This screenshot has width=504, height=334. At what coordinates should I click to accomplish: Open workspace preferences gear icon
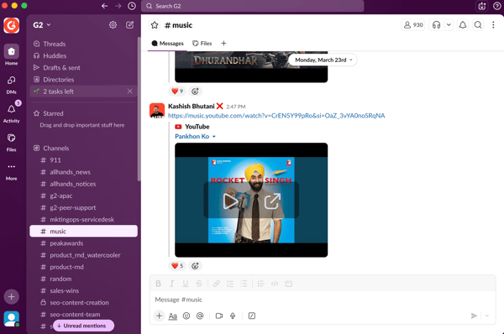[x=113, y=24]
